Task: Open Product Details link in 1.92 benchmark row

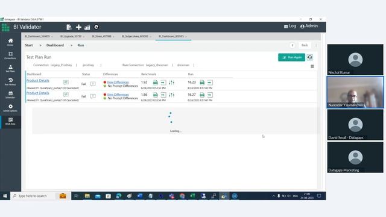Action: [37, 81]
